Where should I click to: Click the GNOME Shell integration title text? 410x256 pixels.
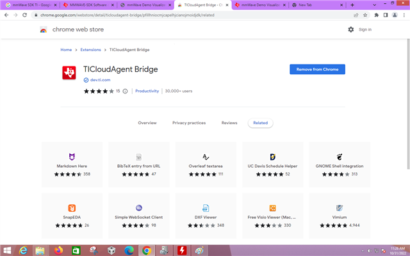coord(340,166)
